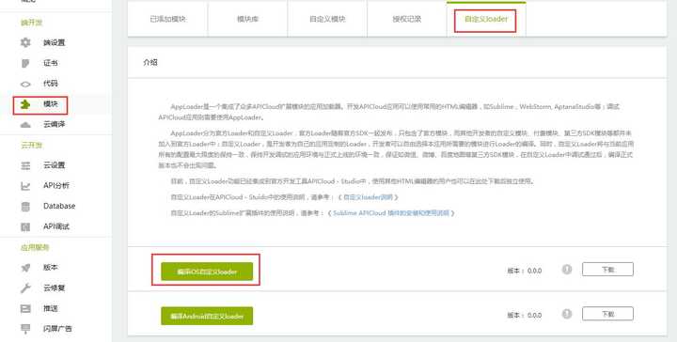Image resolution: width=677 pixels, height=342 pixels.
Task: Click info icon in Android loader row
Action: point(567,314)
